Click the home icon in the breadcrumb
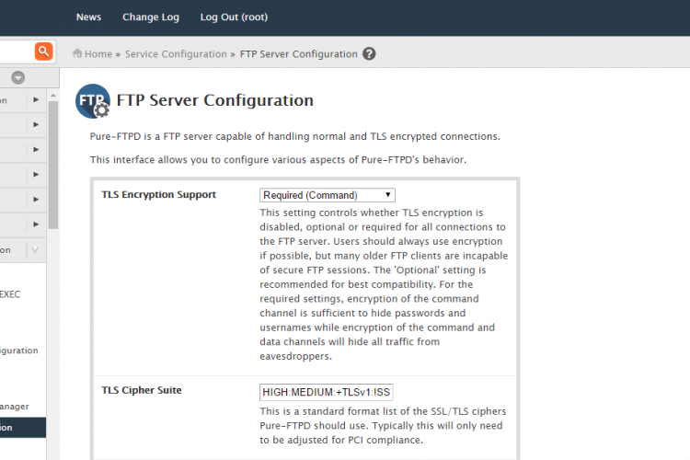Image resolution: width=690 pixels, height=460 pixels. tap(77, 53)
